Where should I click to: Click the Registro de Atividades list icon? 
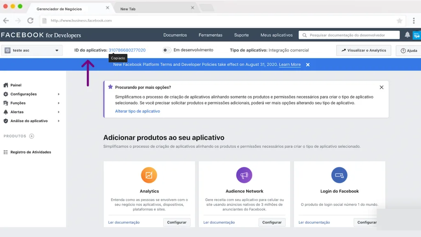(x=6, y=152)
